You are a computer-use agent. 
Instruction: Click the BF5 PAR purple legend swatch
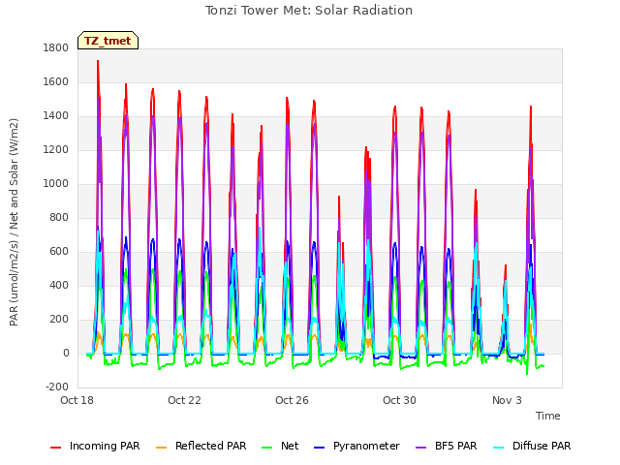(421, 448)
